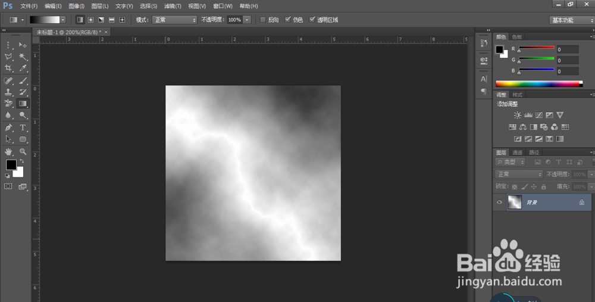This screenshot has height=302, width=595.
Task: Select the Move tool
Action: [23, 45]
